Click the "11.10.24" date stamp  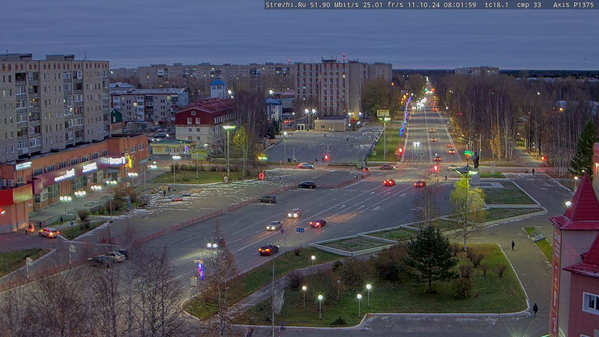coord(424,5)
